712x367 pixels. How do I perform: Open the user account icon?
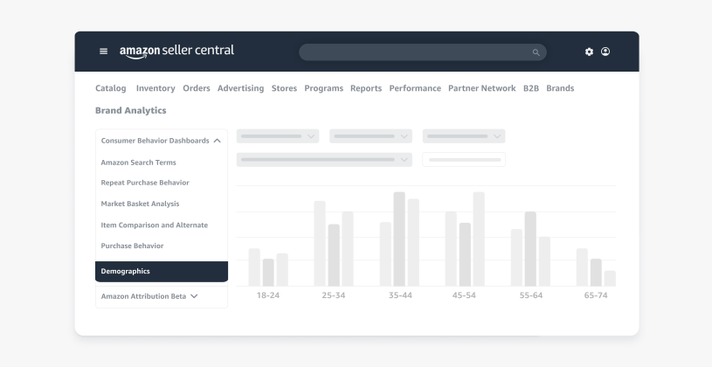pos(605,52)
